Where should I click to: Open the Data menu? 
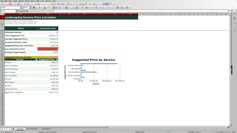pyautogui.click(x=38, y=1)
